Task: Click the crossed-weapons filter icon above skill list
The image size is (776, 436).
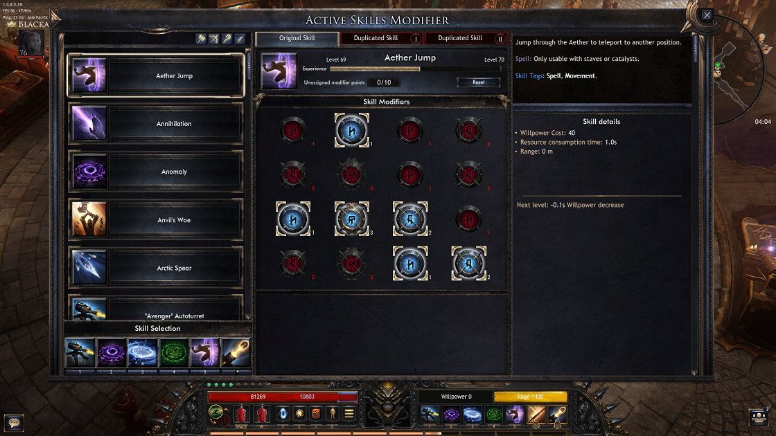Action: [x=214, y=39]
